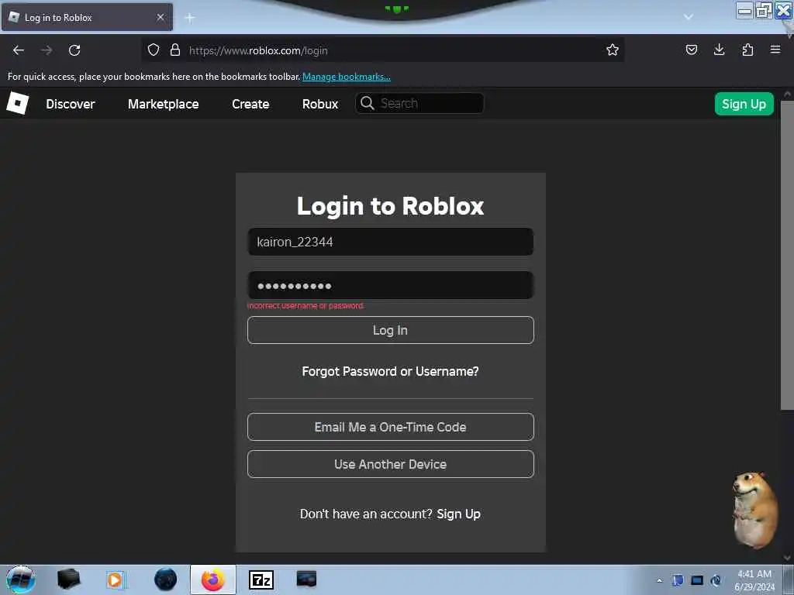Open Forgot Password or Username link
Screen dimensions: 794x595
(391, 371)
